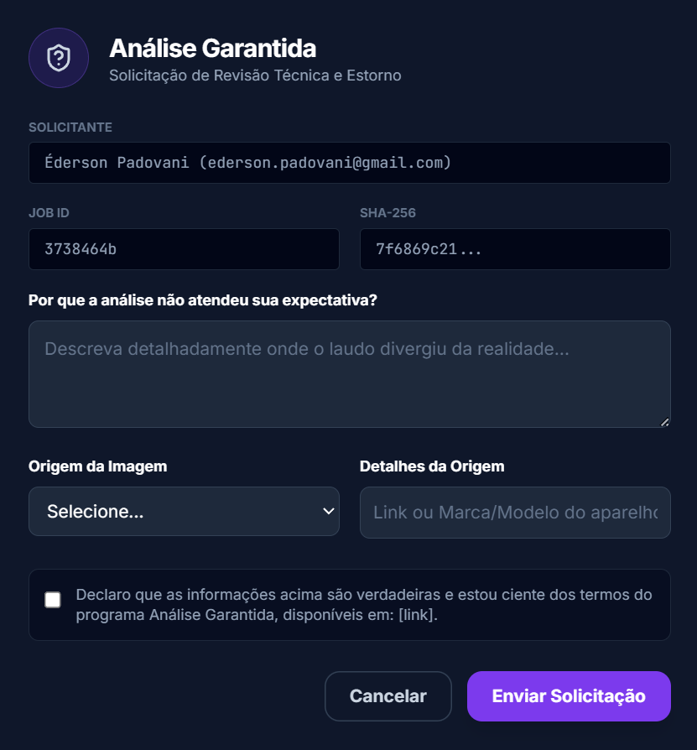Click the 'Por que a análise' question label
The height and width of the screenshot is (750, 697).
(x=202, y=300)
